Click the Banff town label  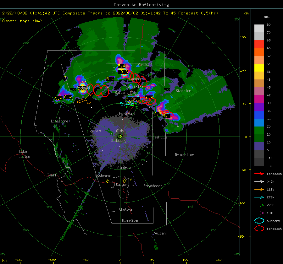tap(52, 175)
